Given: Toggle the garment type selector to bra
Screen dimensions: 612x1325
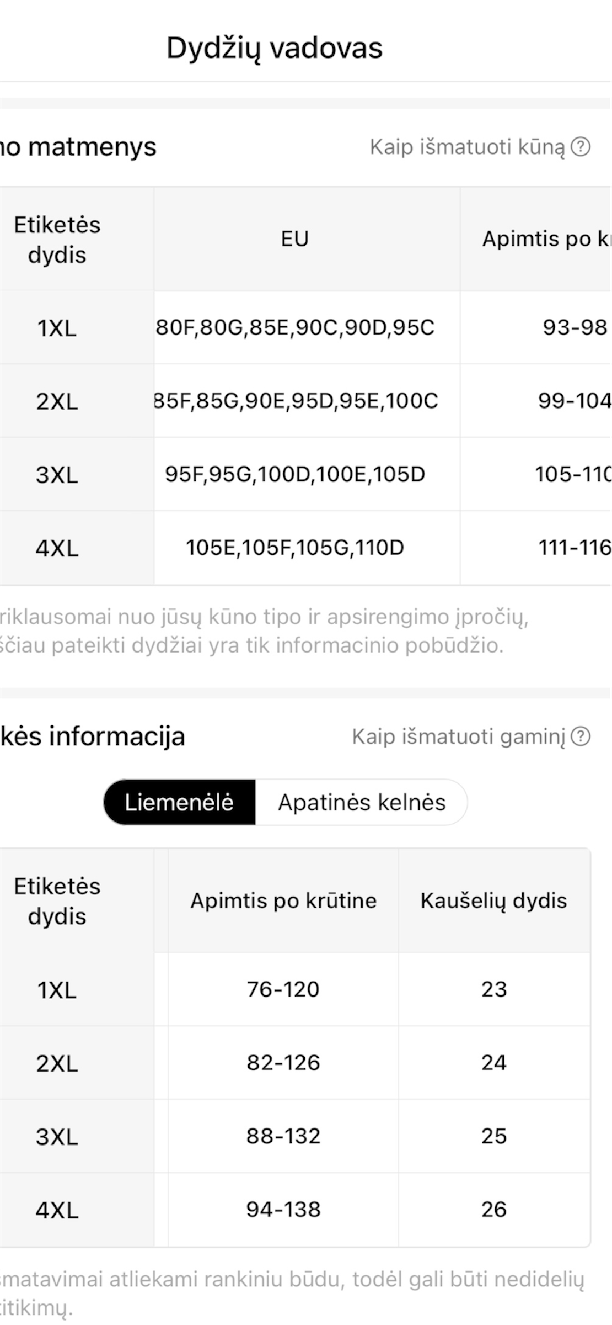Looking at the screenshot, I should (x=179, y=802).
